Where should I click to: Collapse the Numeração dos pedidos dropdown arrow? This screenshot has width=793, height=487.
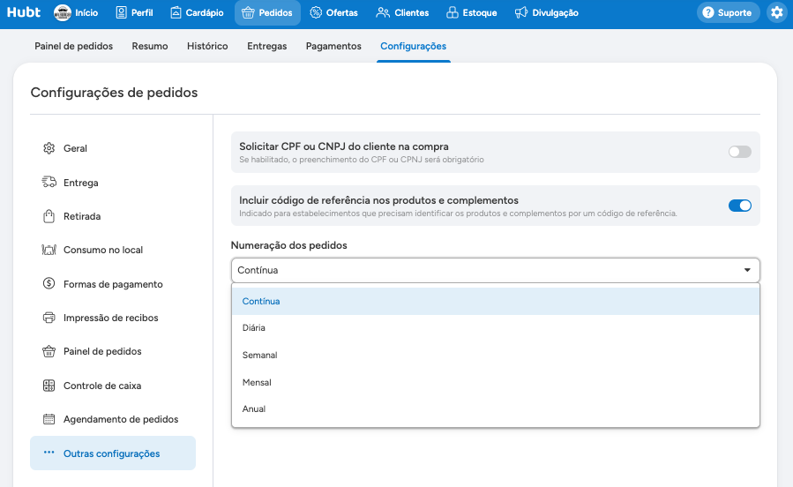(x=747, y=270)
